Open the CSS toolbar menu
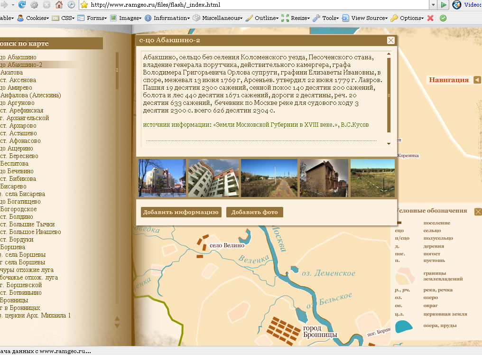Screen dimensions: 482x355 (x=63, y=18)
